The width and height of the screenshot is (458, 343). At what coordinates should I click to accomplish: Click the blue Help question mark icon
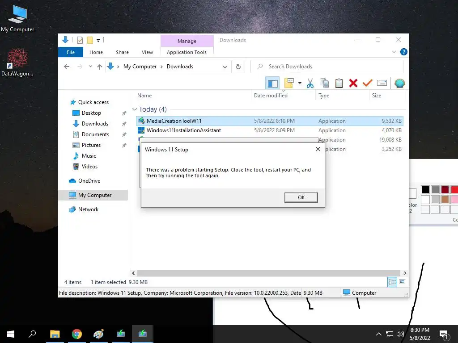coord(404,52)
